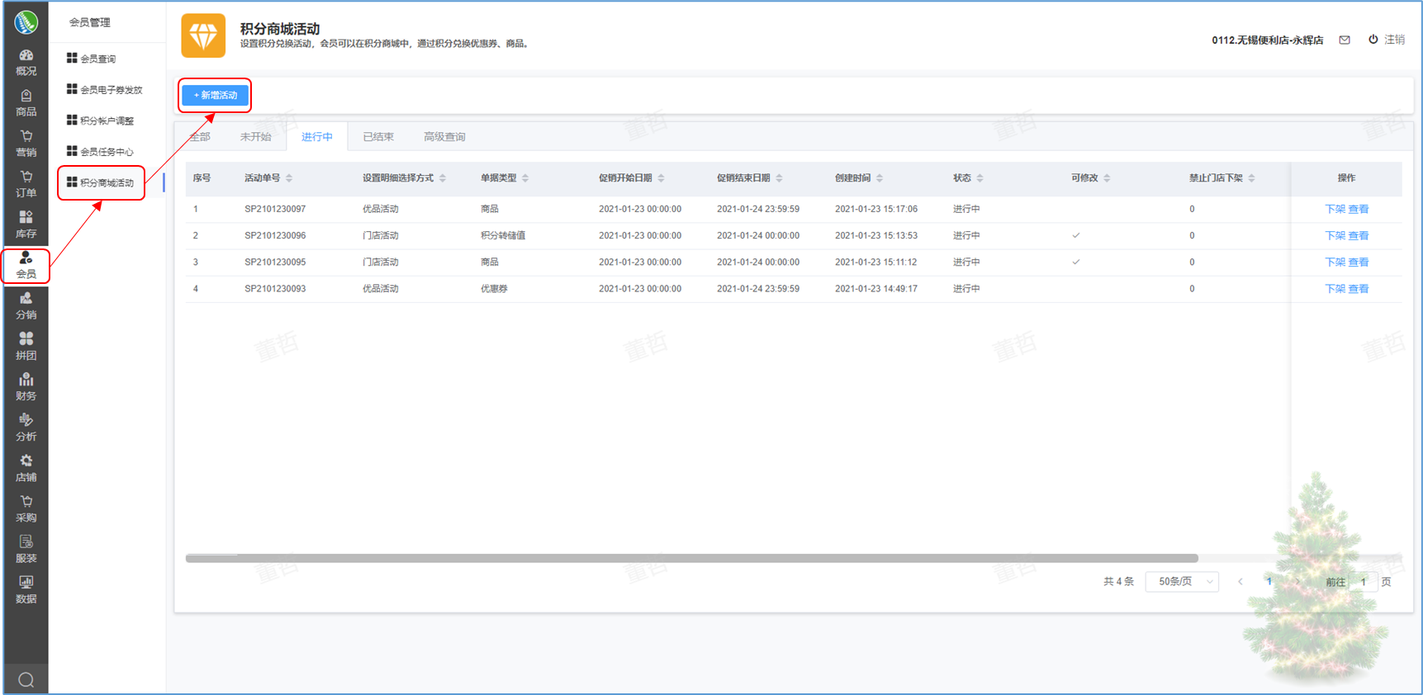Click 查看 for activity SP2101230095
The image size is (1423, 695).
[x=1359, y=262]
